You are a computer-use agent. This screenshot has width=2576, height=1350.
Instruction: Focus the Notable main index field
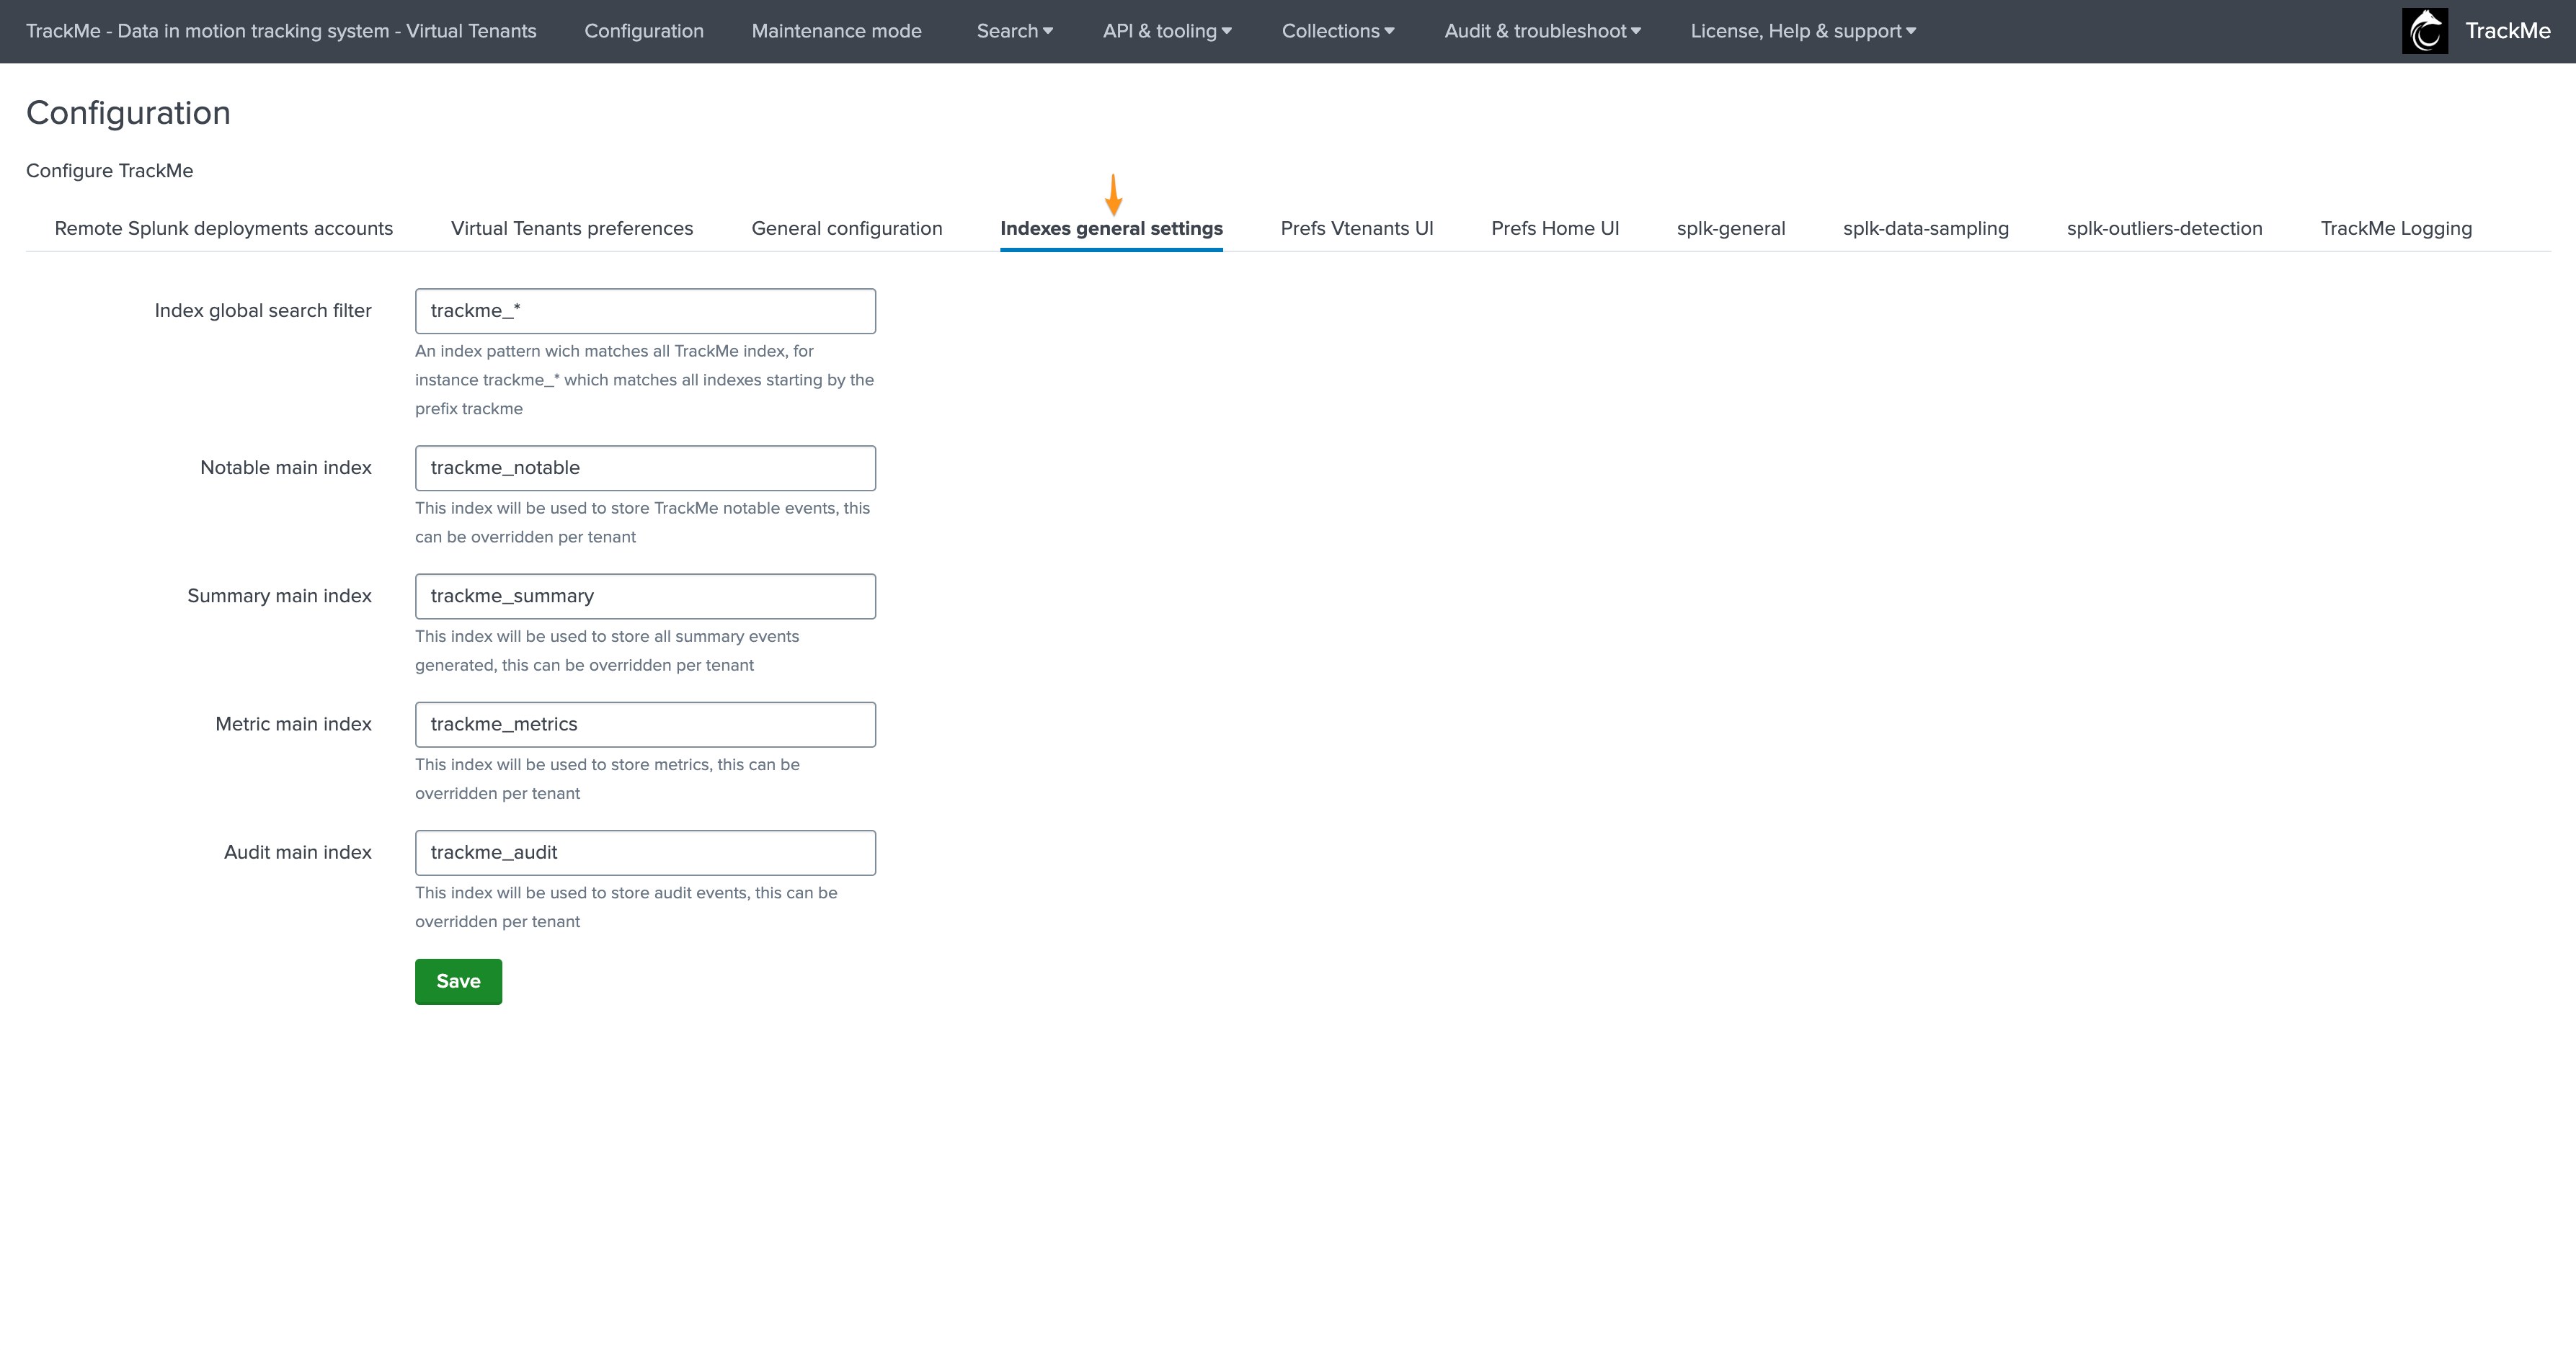pyautogui.click(x=645, y=469)
